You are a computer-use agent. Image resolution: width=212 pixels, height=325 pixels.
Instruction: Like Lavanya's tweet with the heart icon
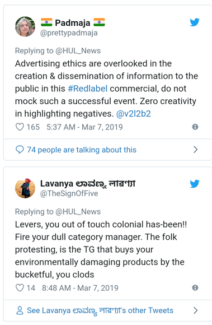[x=20, y=287]
